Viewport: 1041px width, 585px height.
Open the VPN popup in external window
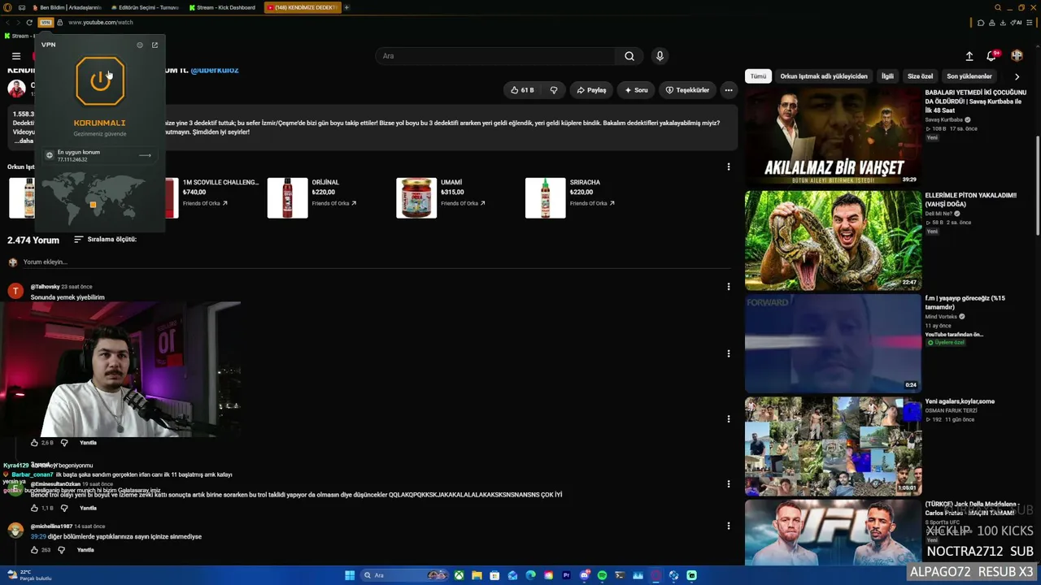click(155, 45)
